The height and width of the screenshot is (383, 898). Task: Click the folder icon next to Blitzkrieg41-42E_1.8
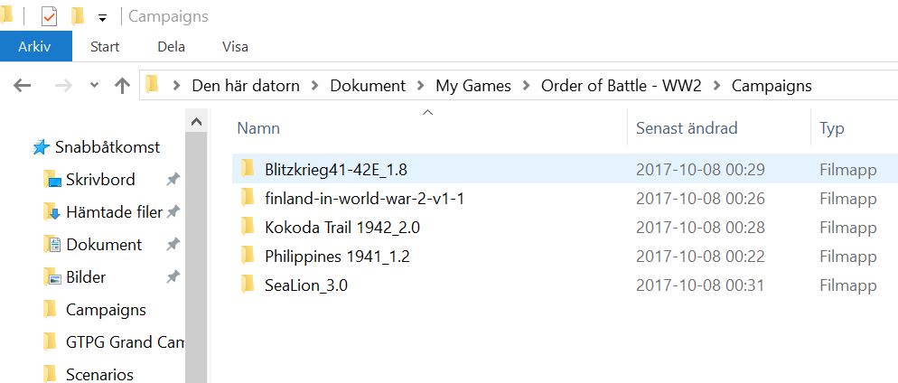click(x=248, y=168)
